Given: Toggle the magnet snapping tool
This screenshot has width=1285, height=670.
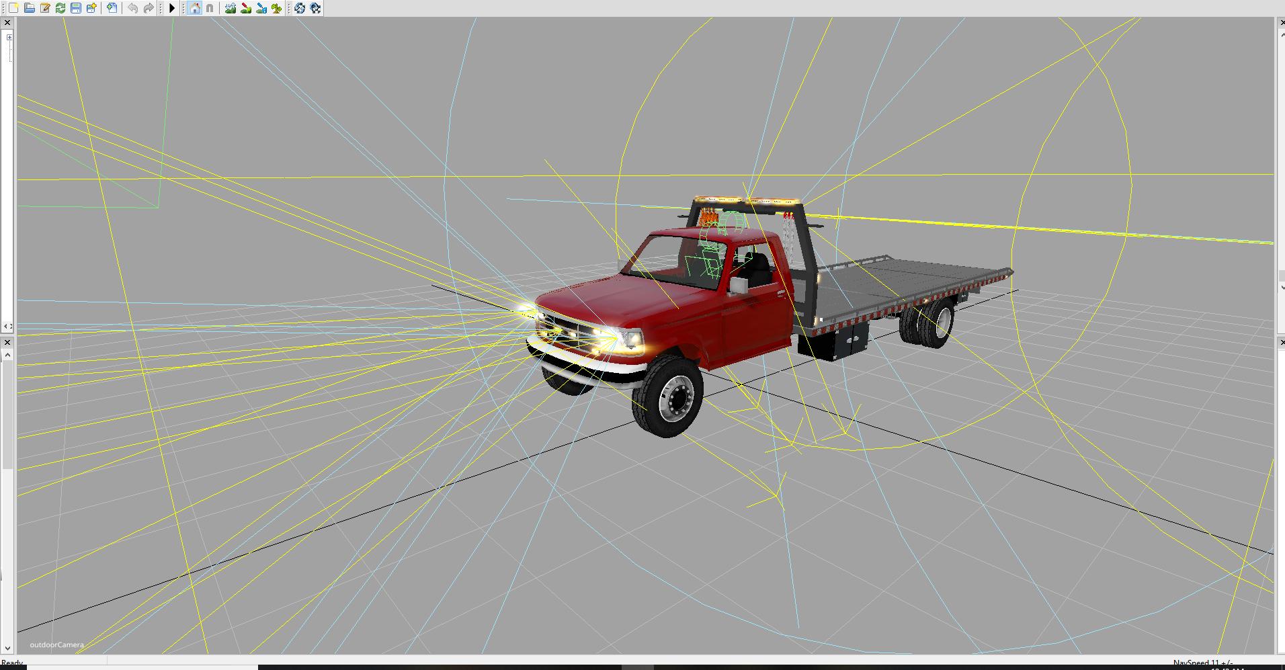Looking at the screenshot, I should click(210, 8).
